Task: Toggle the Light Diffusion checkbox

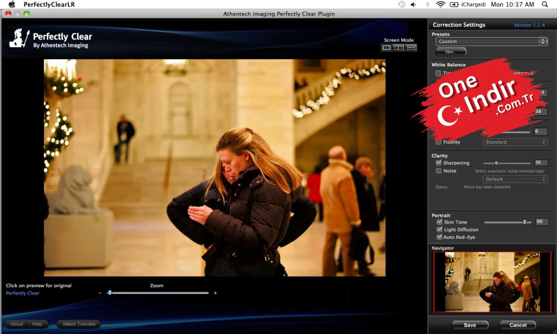Action: click(x=440, y=230)
